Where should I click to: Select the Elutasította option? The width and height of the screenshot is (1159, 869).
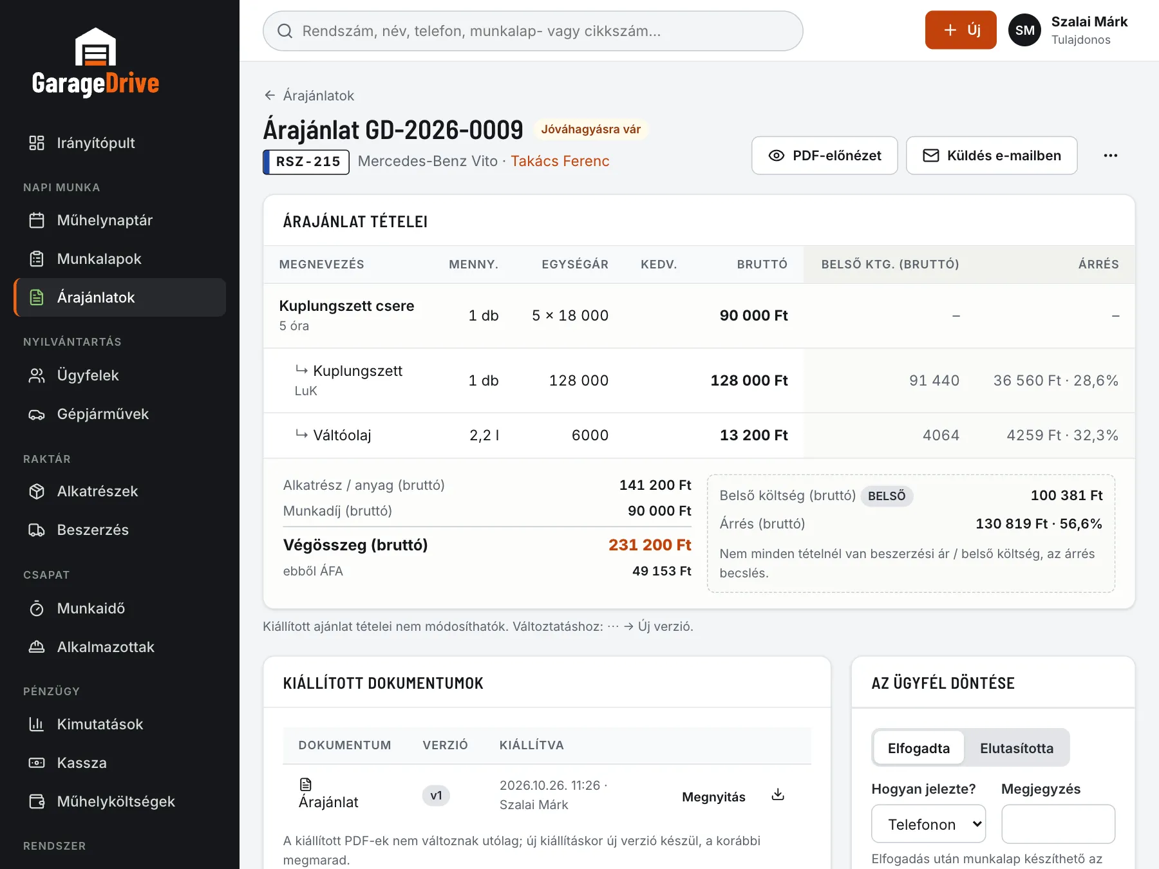point(1017,748)
